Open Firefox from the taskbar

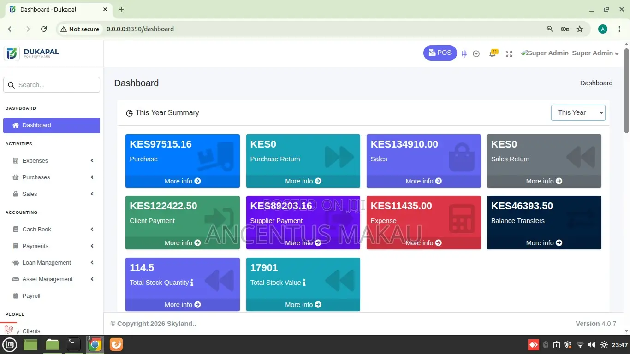[116, 345]
